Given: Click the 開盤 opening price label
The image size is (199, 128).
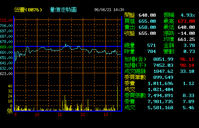Looking at the screenshot, I should pos(130,15).
